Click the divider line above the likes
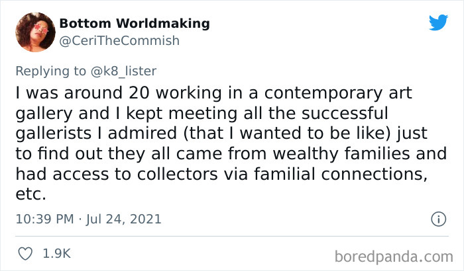 click(x=232, y=236)
